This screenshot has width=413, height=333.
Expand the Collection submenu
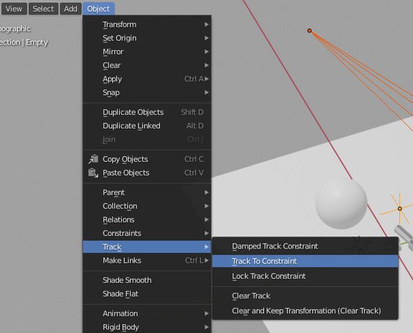click(x=147, y=206)
